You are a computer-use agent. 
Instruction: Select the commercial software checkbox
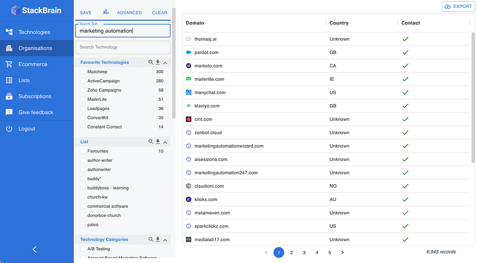pyautogui.click(x=83, y=206)
